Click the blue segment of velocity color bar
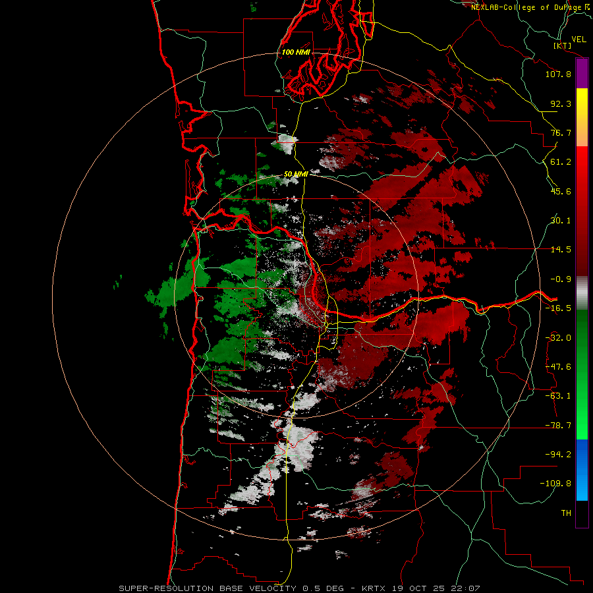Screen dimensions: 593x593 (582, 470)
